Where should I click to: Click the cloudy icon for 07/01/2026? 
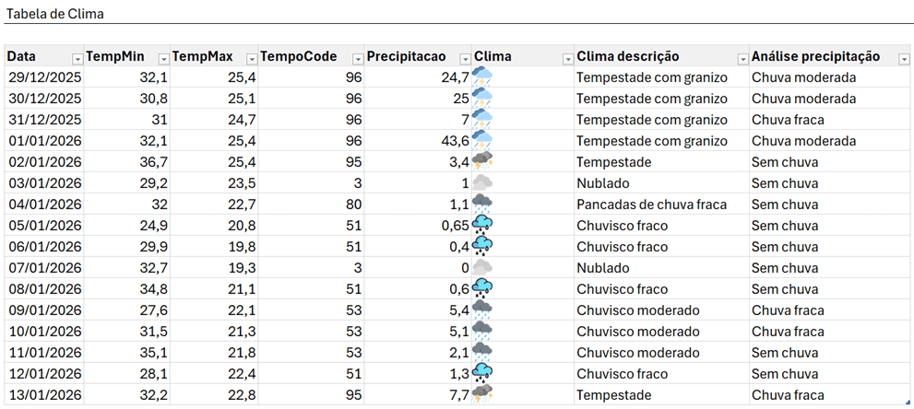482,268
